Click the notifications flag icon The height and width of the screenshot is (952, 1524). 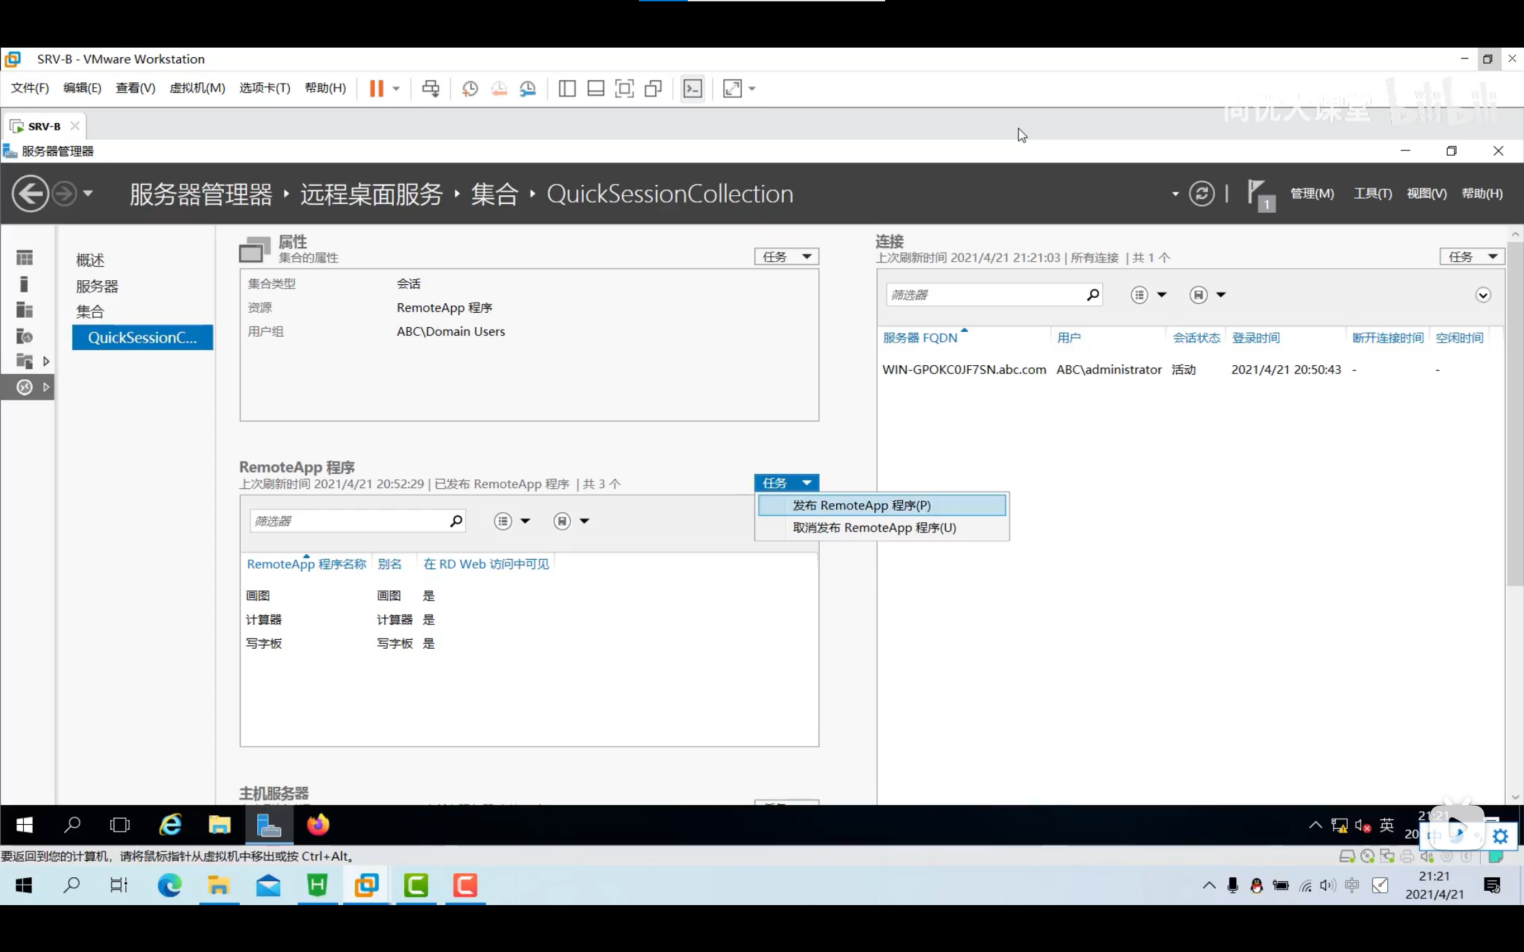1259,194
